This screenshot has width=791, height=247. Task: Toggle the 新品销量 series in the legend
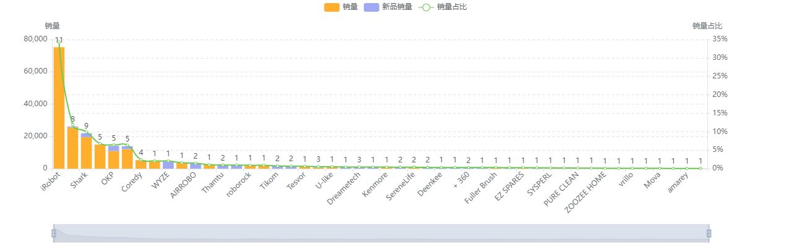(387, 7)
